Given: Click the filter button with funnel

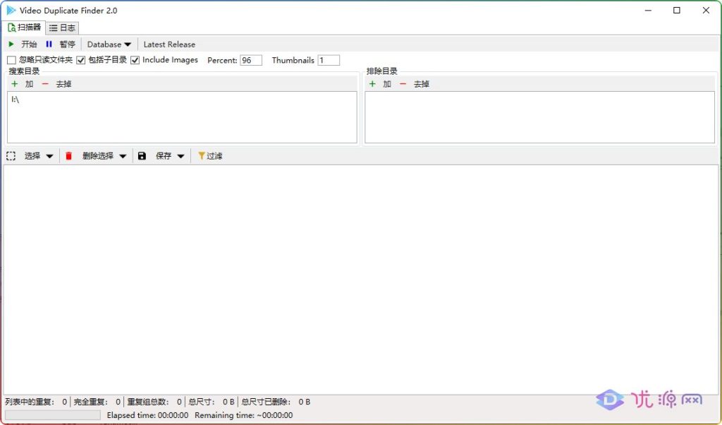Looking at the screenshot, I should pyautogui.click(x=210, y=156).
